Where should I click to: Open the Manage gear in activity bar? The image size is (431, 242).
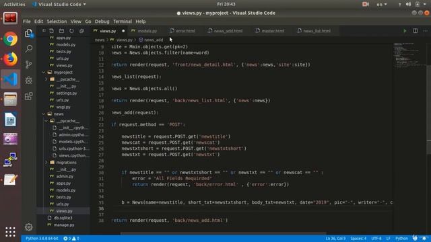pyautogui.click(x=28, y=227)
